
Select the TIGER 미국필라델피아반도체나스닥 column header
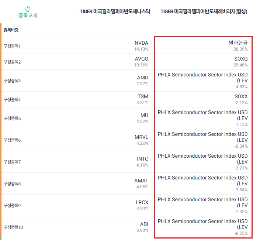click(x=115, y=11)
